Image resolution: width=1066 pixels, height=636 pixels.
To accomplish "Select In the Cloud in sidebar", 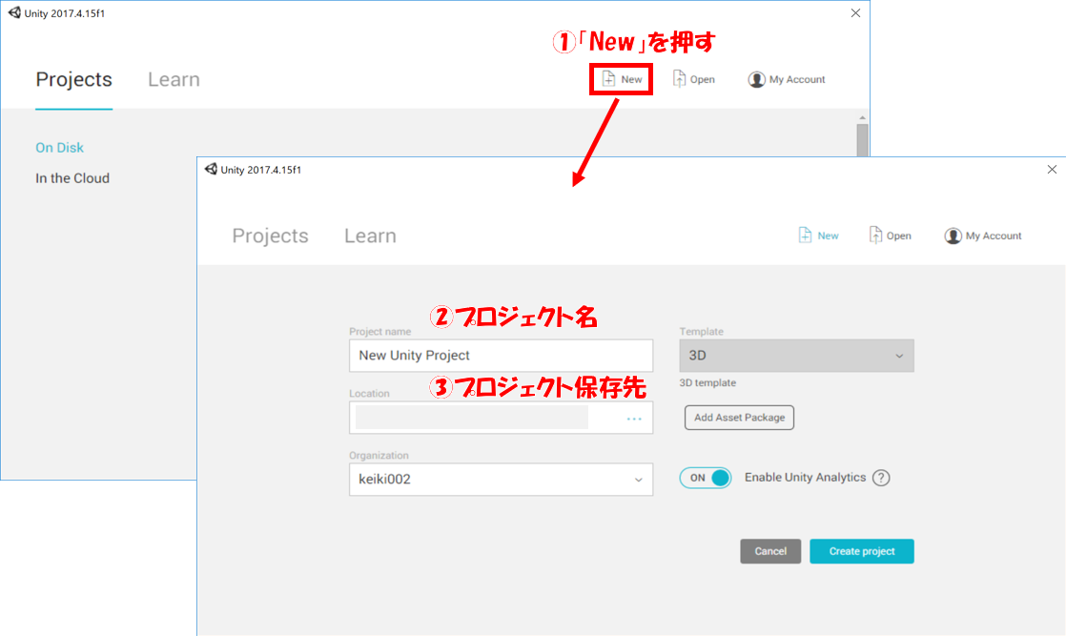I will pos(72,178).
